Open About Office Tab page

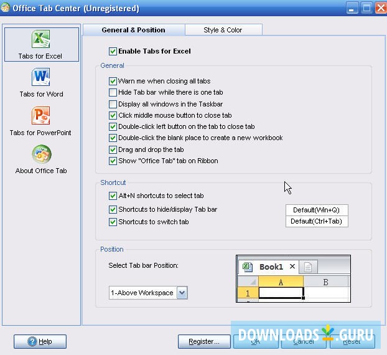(x=41, y=159)
